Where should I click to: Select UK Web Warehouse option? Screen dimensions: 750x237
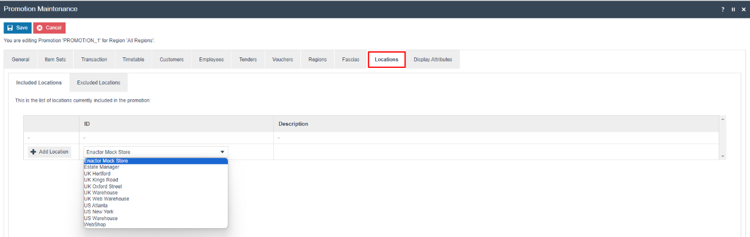[155, 199]
